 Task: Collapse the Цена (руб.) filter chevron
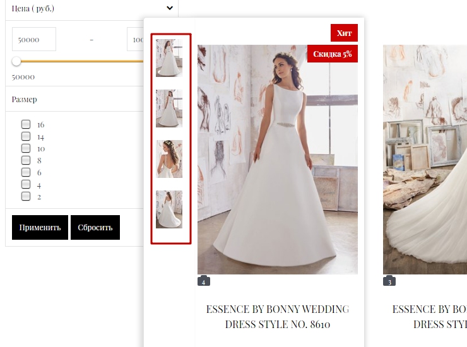click(x=170, y=8)
